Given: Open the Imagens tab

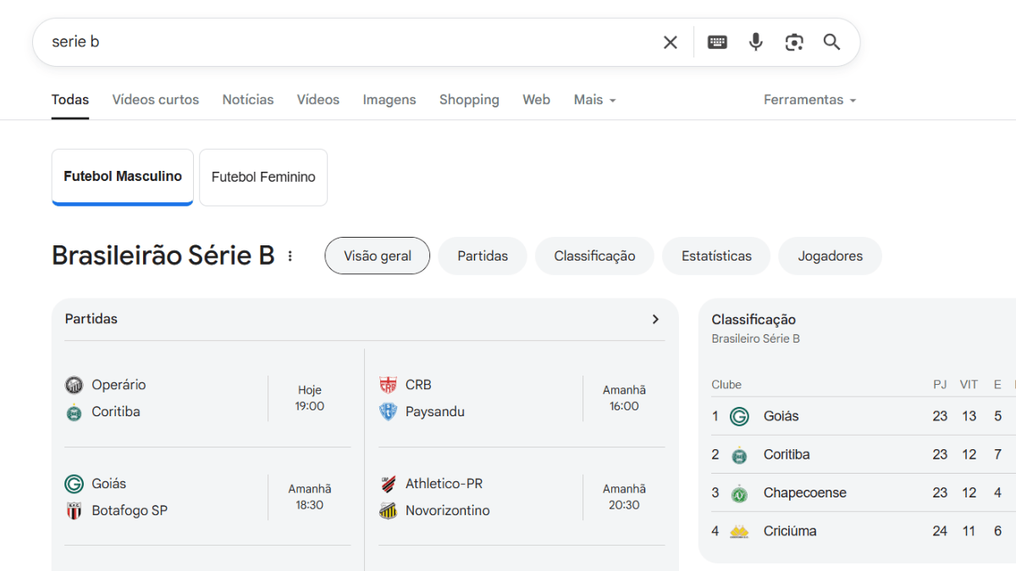Looking at the screenshot, I should coord(389,100).
